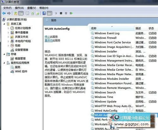Open 设备管理器 in the tree

click(x=21, y=50)
